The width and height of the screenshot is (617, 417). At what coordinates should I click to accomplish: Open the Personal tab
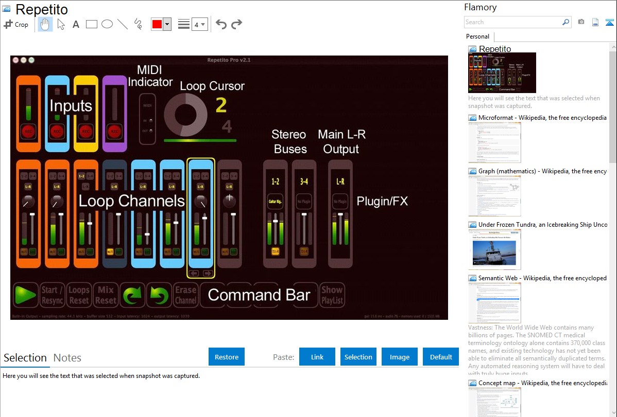[477, 37]
